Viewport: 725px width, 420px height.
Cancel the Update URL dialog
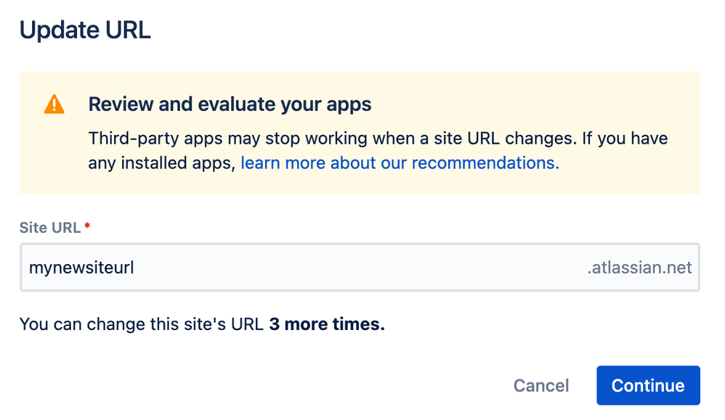coord(541,385)
